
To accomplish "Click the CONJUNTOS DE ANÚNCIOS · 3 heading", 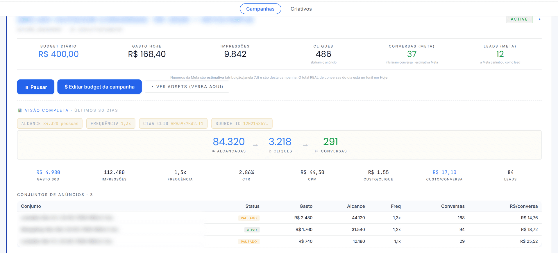I will coord(55,195).
